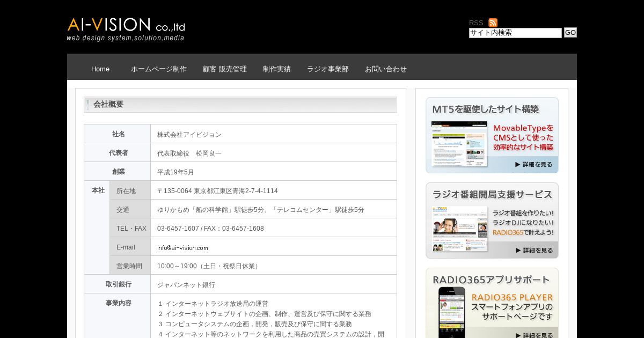
Task: Select 制作実績 in the navigation bar
Action: coord(277,69)
